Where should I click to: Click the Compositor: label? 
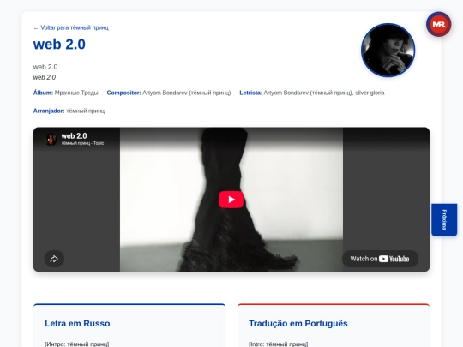(x=123, y=93)
